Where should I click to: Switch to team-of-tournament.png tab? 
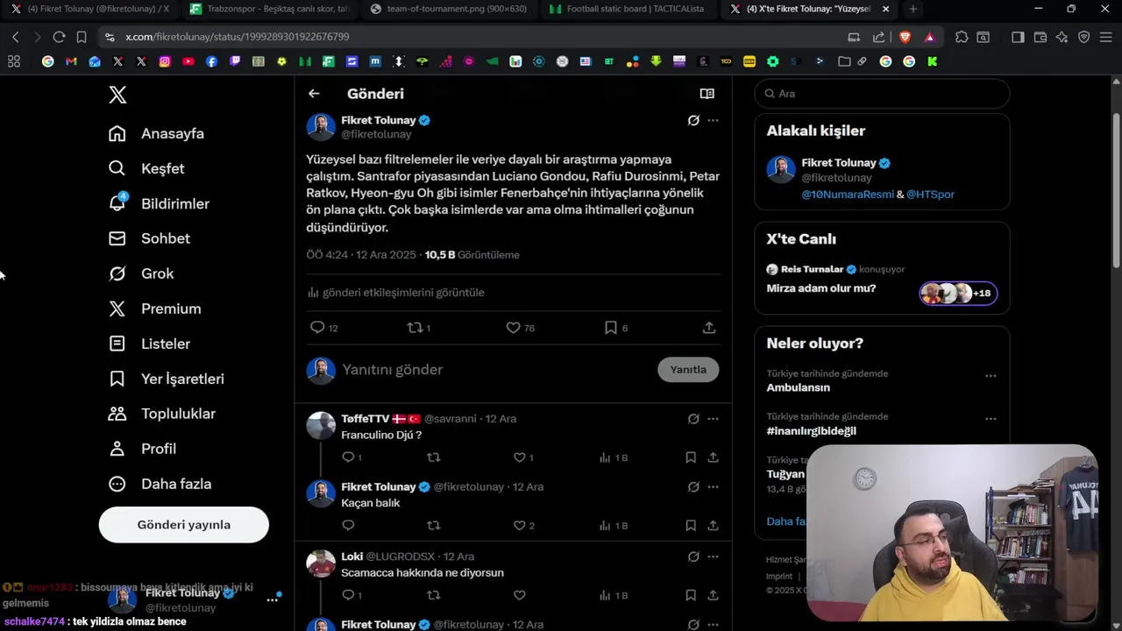pyautogui.click(x=448, y=9)
